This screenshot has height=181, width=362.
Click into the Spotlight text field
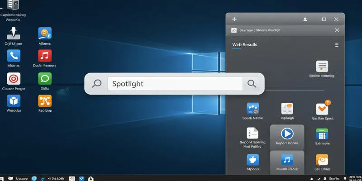[x=175, y=84]
